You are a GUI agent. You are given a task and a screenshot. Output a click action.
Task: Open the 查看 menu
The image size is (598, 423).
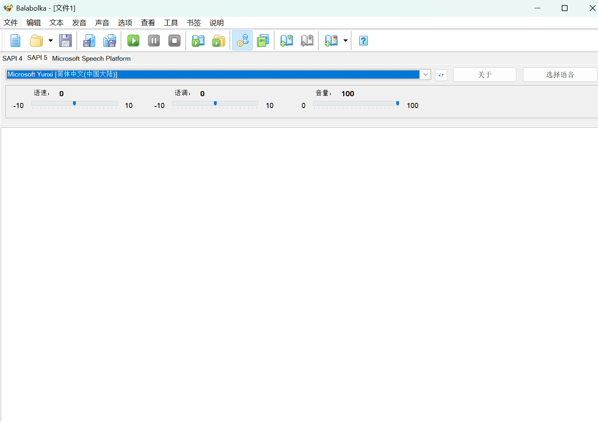click(x=148, y=23)
